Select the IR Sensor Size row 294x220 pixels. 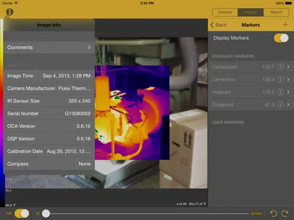pos(49,101)
